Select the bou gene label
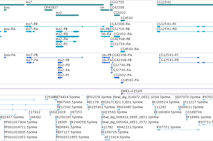The height and width of the screenshot is (141, 213). (x=7, y=8)
